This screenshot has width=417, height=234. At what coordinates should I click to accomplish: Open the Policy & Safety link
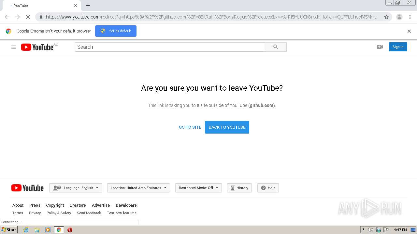(x=59, y=213)
